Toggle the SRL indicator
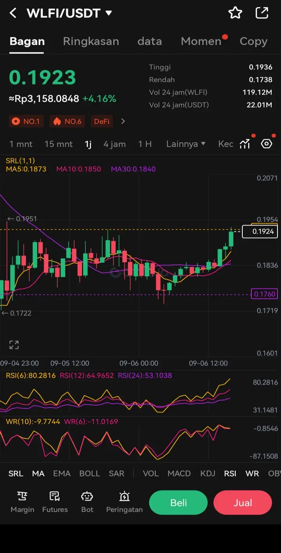The width and height of the screenshot is (281, 553). click(x=16, y=473)
